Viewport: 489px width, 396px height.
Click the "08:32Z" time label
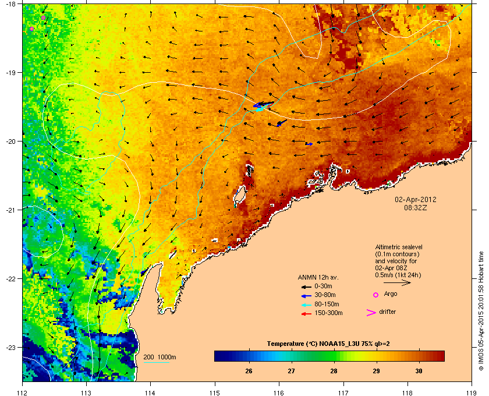click(x=416, y=207)
